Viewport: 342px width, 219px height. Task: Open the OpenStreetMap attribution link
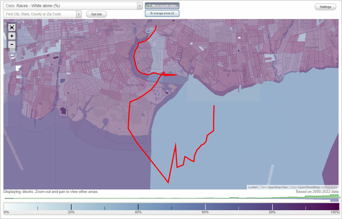pos(309,187)
